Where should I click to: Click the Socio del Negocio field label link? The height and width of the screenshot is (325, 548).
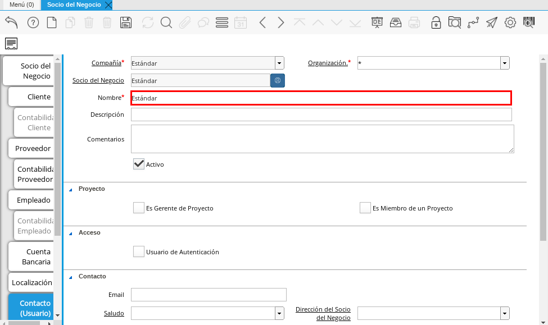(x=98, y=80)
